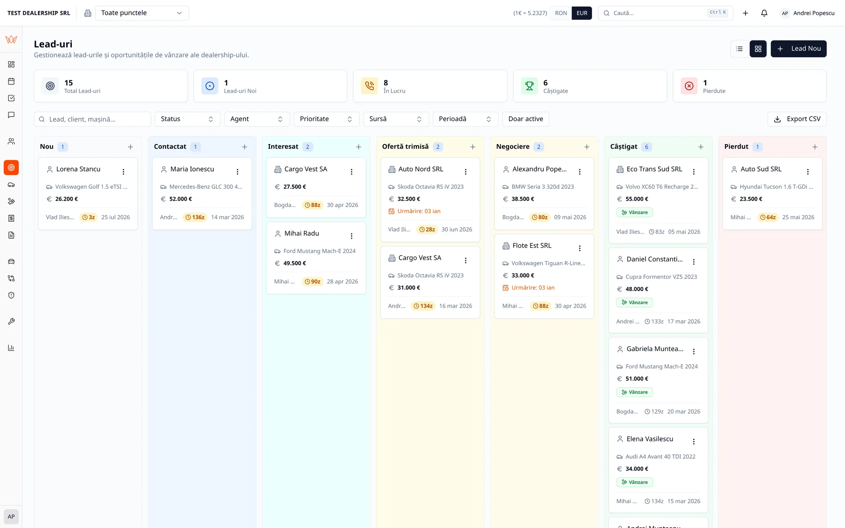This screenshot has width=845, height=528.
Task: Click the Câștigate stat card
Action: pyautogui.click(x=590, y=86)
